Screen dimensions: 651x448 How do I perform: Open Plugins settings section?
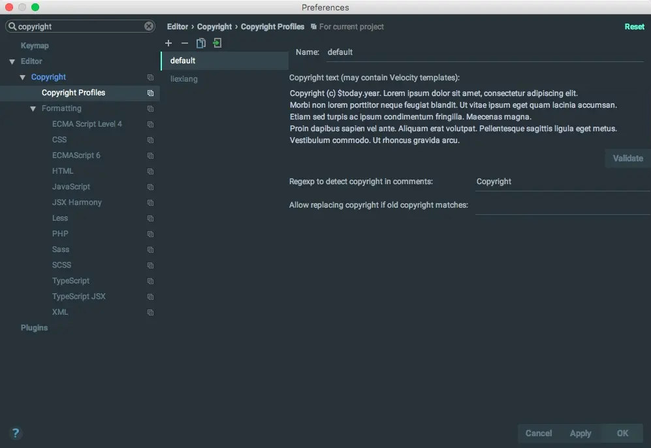(x=34, y=328)
